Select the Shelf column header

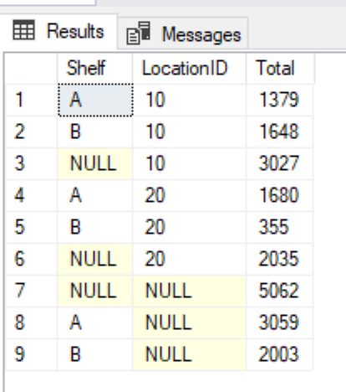[95, 68]
